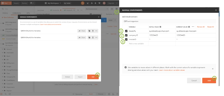
Task: Click the Add a new variable field
Action: pyautogui.click(x=138, y=44)
